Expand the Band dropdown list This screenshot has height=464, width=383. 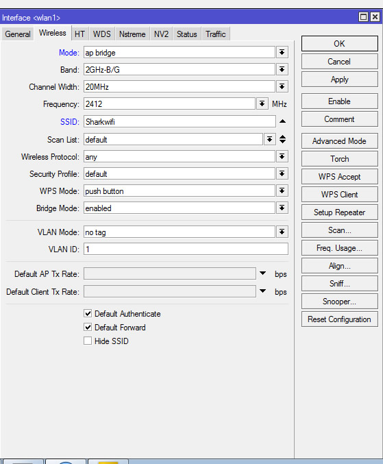[x=282, y=69]
